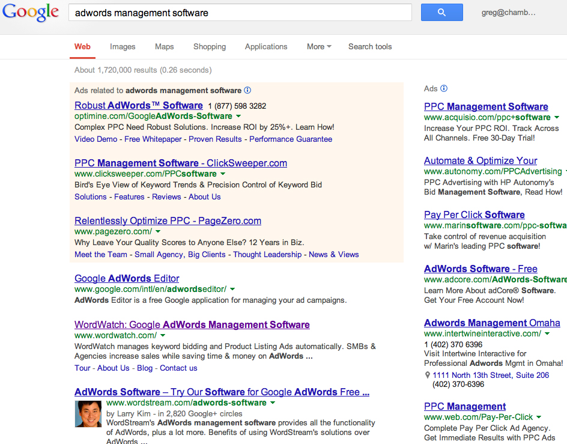The width and height of the screenshot is (567, 444).
Task: Open the greg@chamb... account menu
Action: tap(508, 12)
